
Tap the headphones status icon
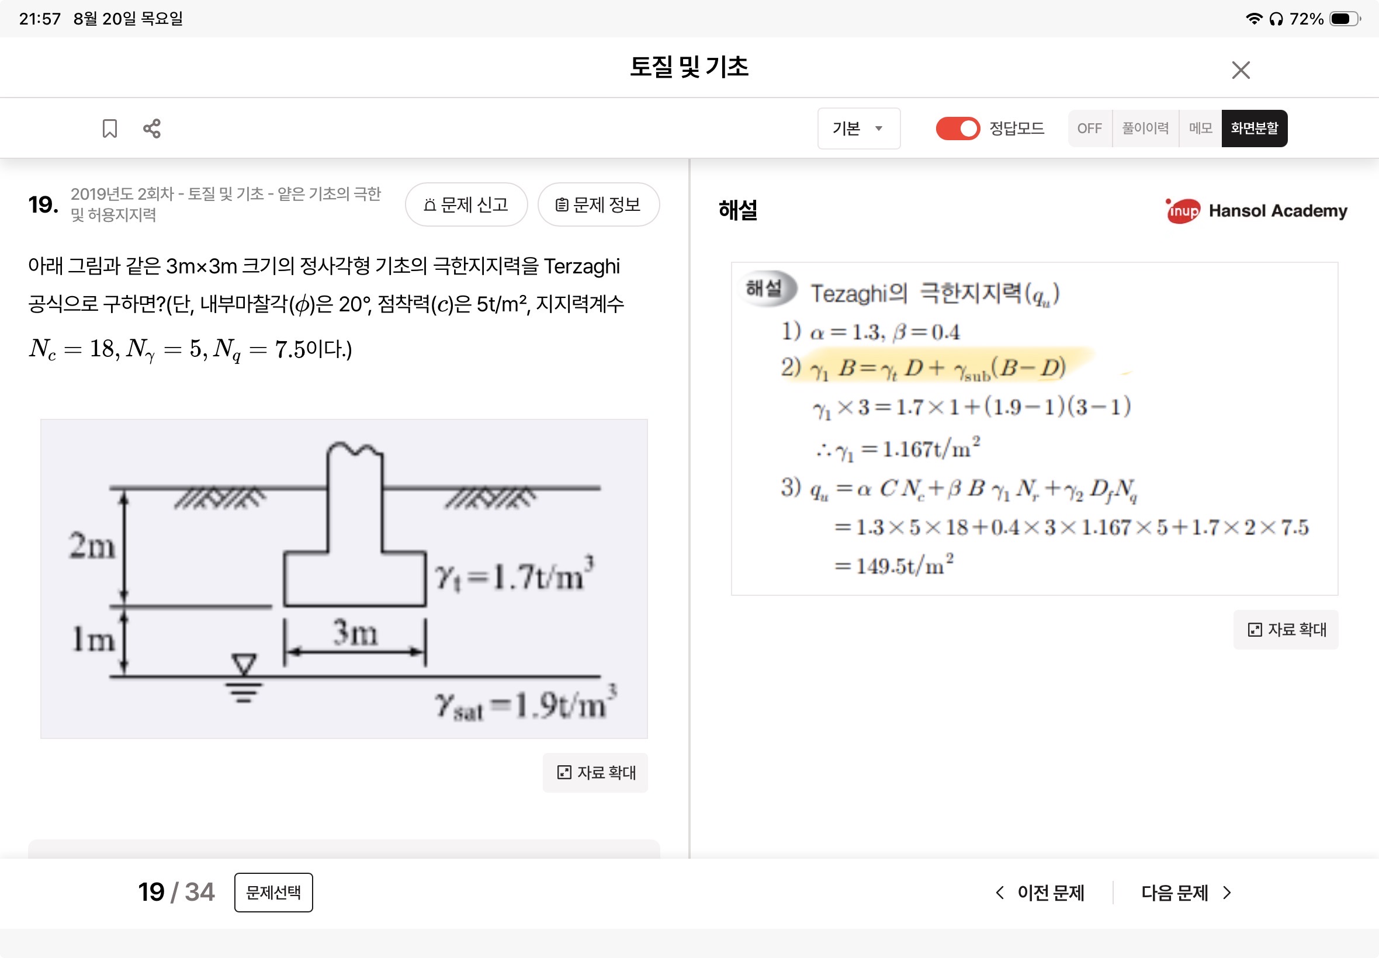[x=1276, y=19]
